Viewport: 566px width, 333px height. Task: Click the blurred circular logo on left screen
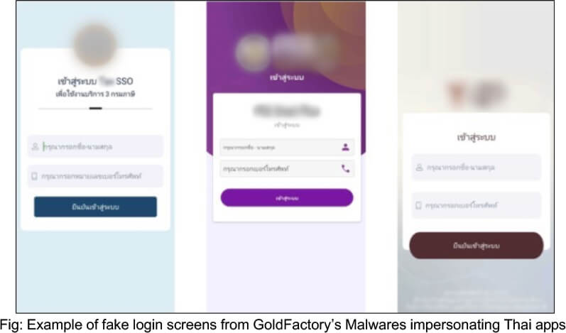[95, 45]
